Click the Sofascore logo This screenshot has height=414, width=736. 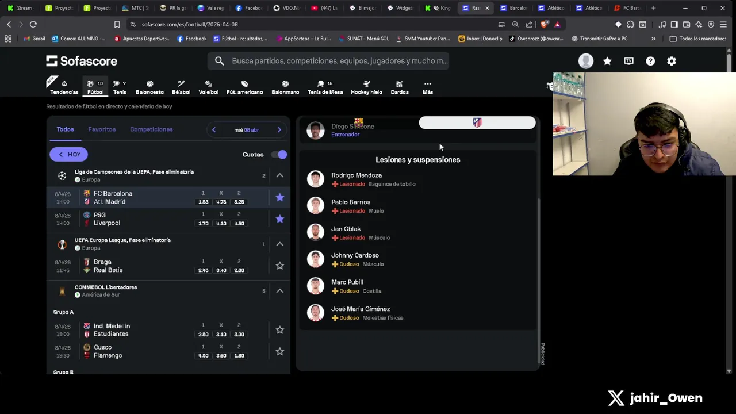point(82,61)
